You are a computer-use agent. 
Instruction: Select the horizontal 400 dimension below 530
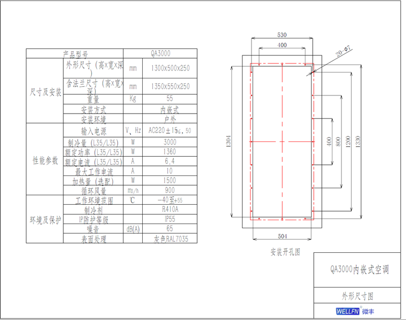[281, 45]
